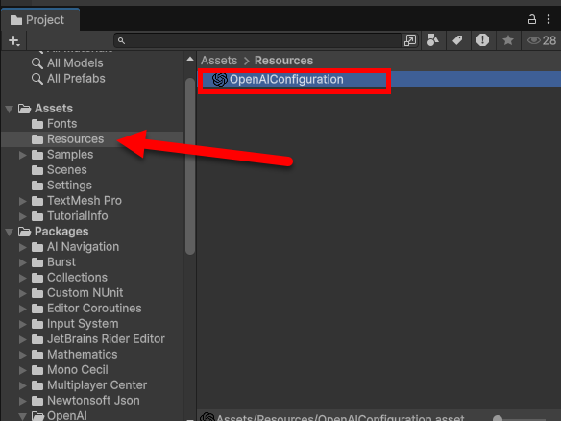The height and width of the screenshot is (421, 561).
Task: Expand the AI Navigation package
Action: point(22,247)
